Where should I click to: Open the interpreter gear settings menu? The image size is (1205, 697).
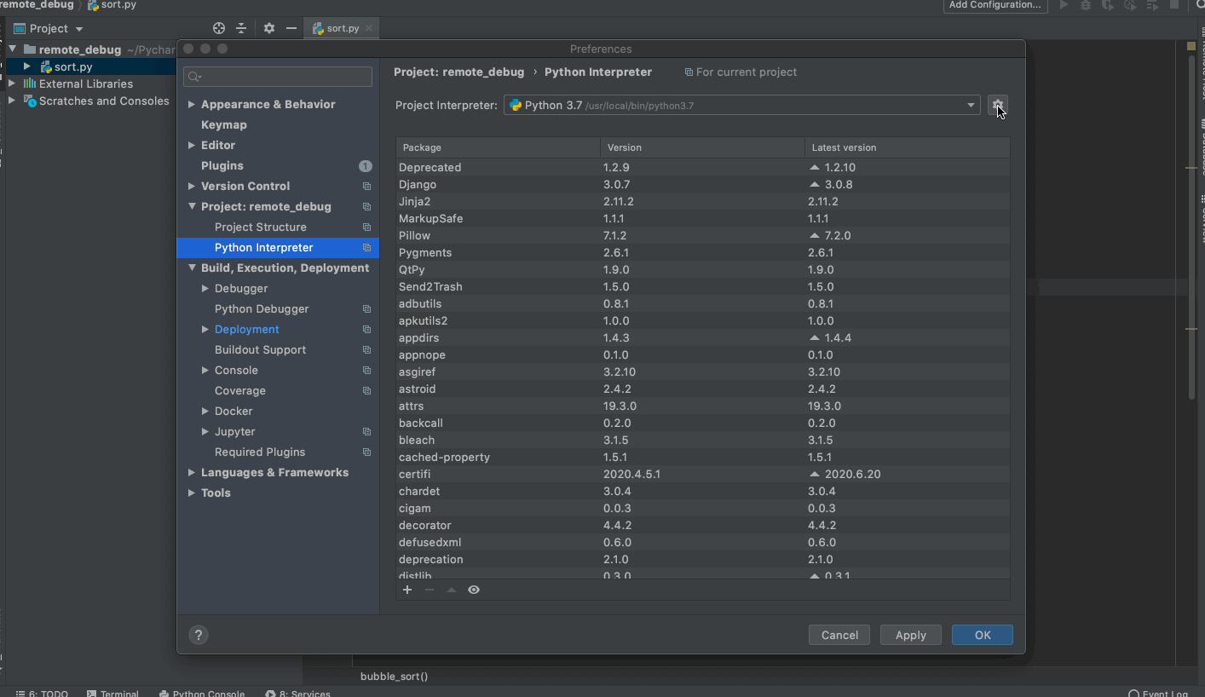click(998, 106)
